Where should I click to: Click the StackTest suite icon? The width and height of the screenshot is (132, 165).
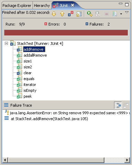click(13, 43)
